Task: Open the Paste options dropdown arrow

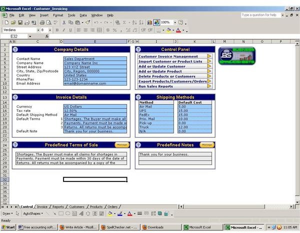Action: pyautogui.click(x=82, y=22)
